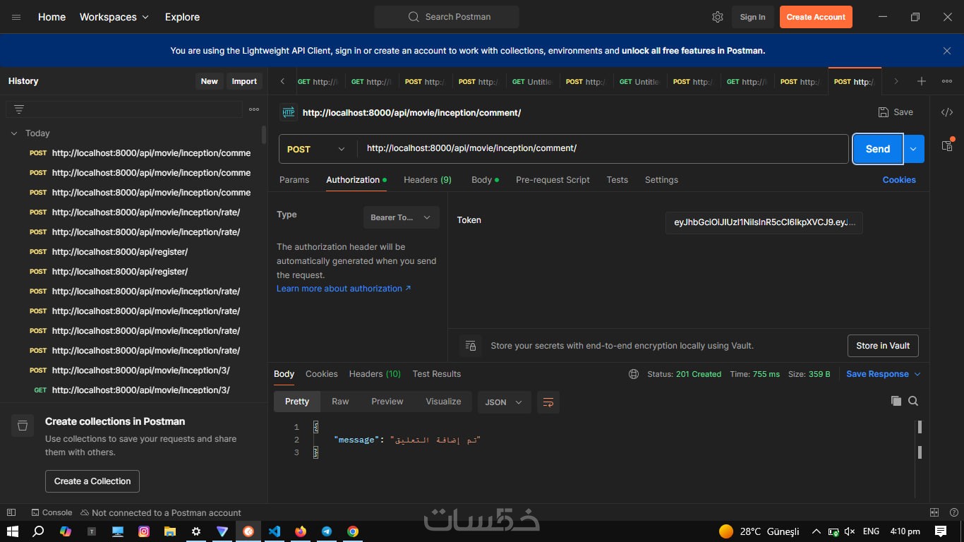The image size is (964, 542).
Task: Click the network globe icon near Status
Action: pyautogui.click(x=634, y=374)
